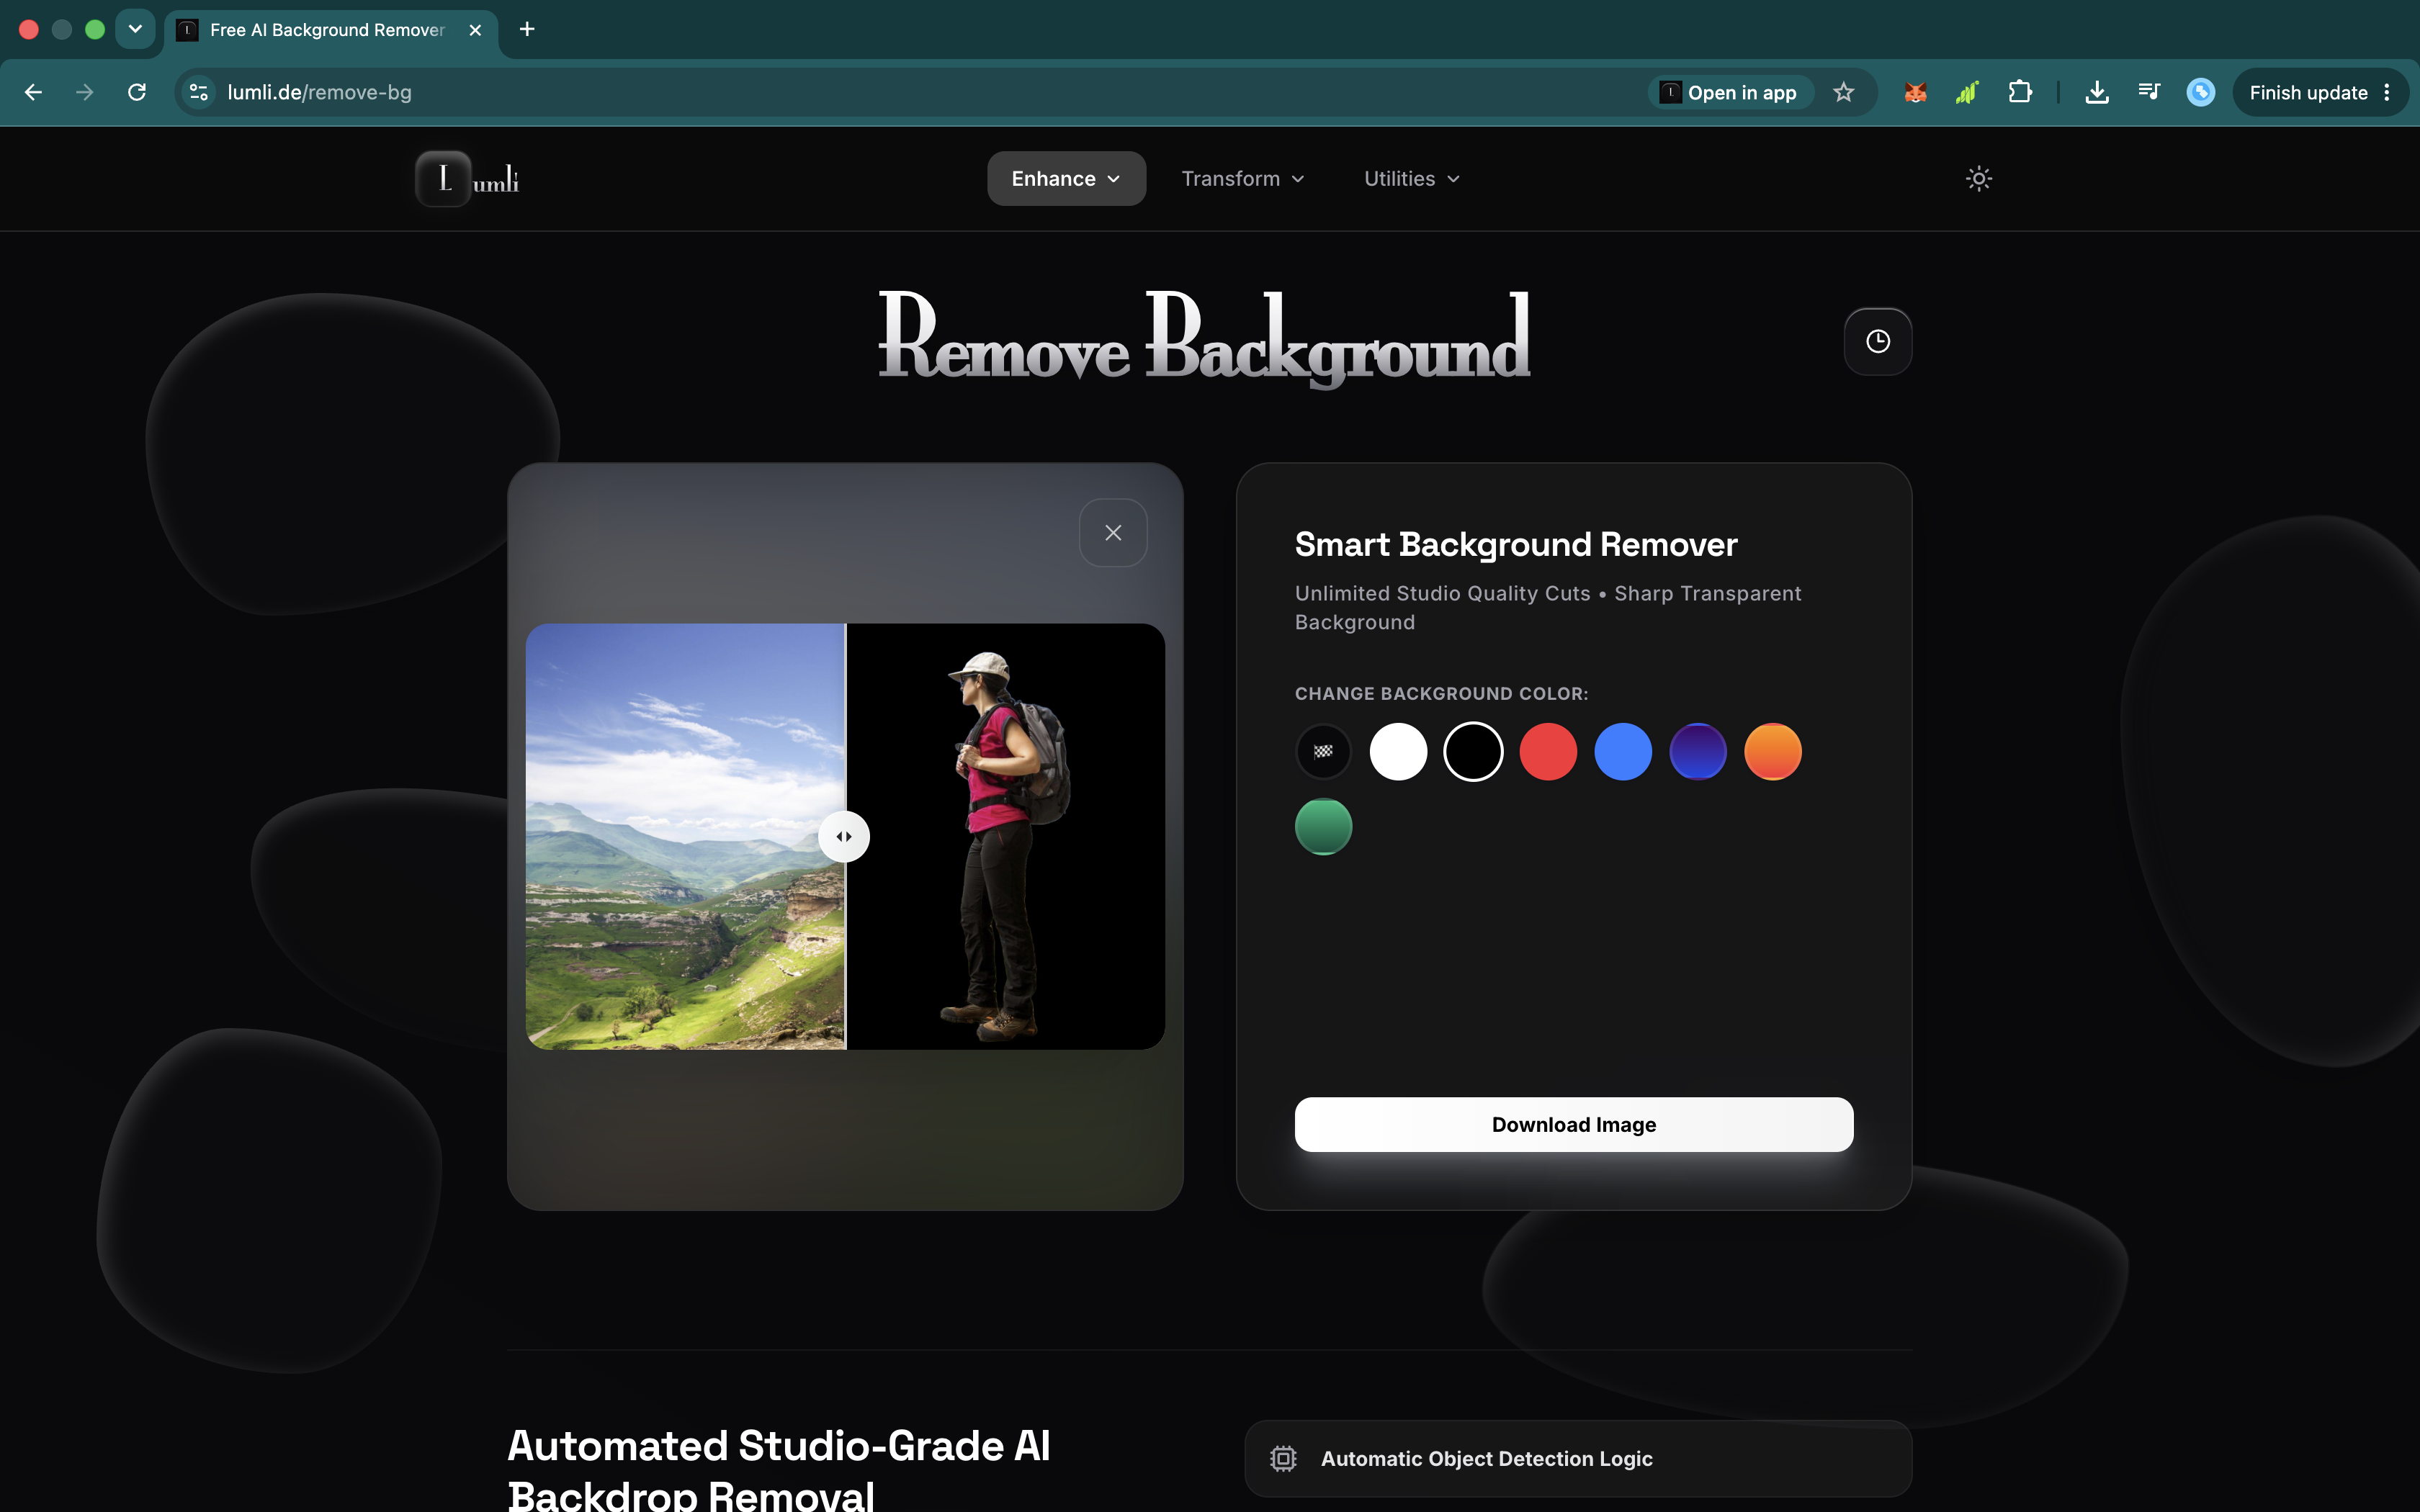Viewport: 2420px width, 1512px height.
Task: Open the history clock button
Action: tap(1877, 341)
